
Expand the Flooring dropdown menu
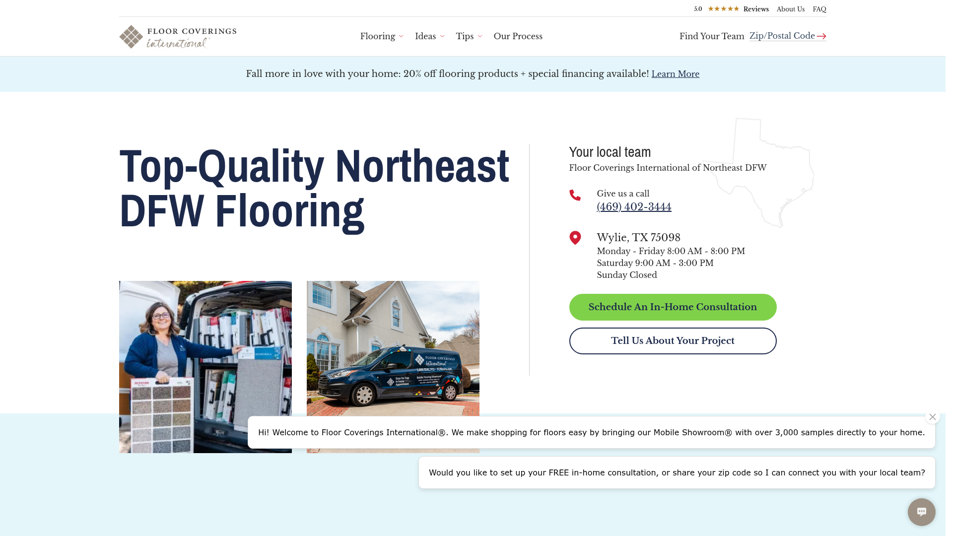pyautogui.click(x=381, y=36)
